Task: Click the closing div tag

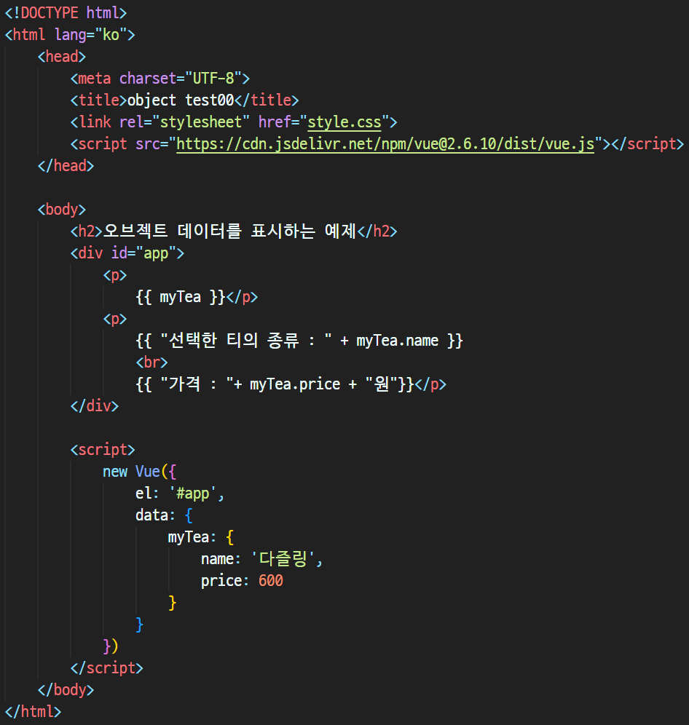Action: (x=95, y=406)
